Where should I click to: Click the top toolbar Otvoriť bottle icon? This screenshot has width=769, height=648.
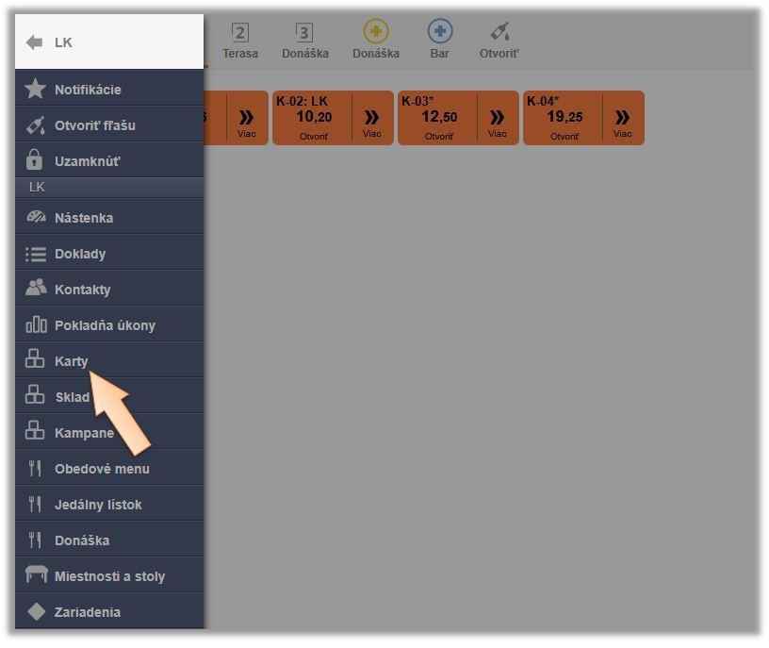click(x=499, y=32)
